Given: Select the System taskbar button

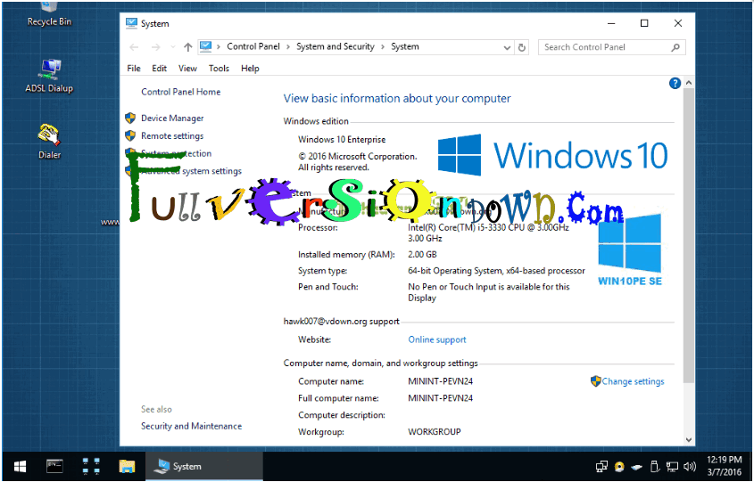Looking at the screenshot, I should pyautogui.click(x=203, y=466).
